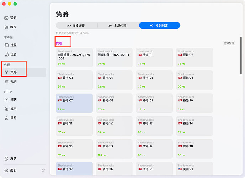Open the 更多 more icon
Image resolution: width=245 pixels, height=178 pixels.
pos(6,158)
